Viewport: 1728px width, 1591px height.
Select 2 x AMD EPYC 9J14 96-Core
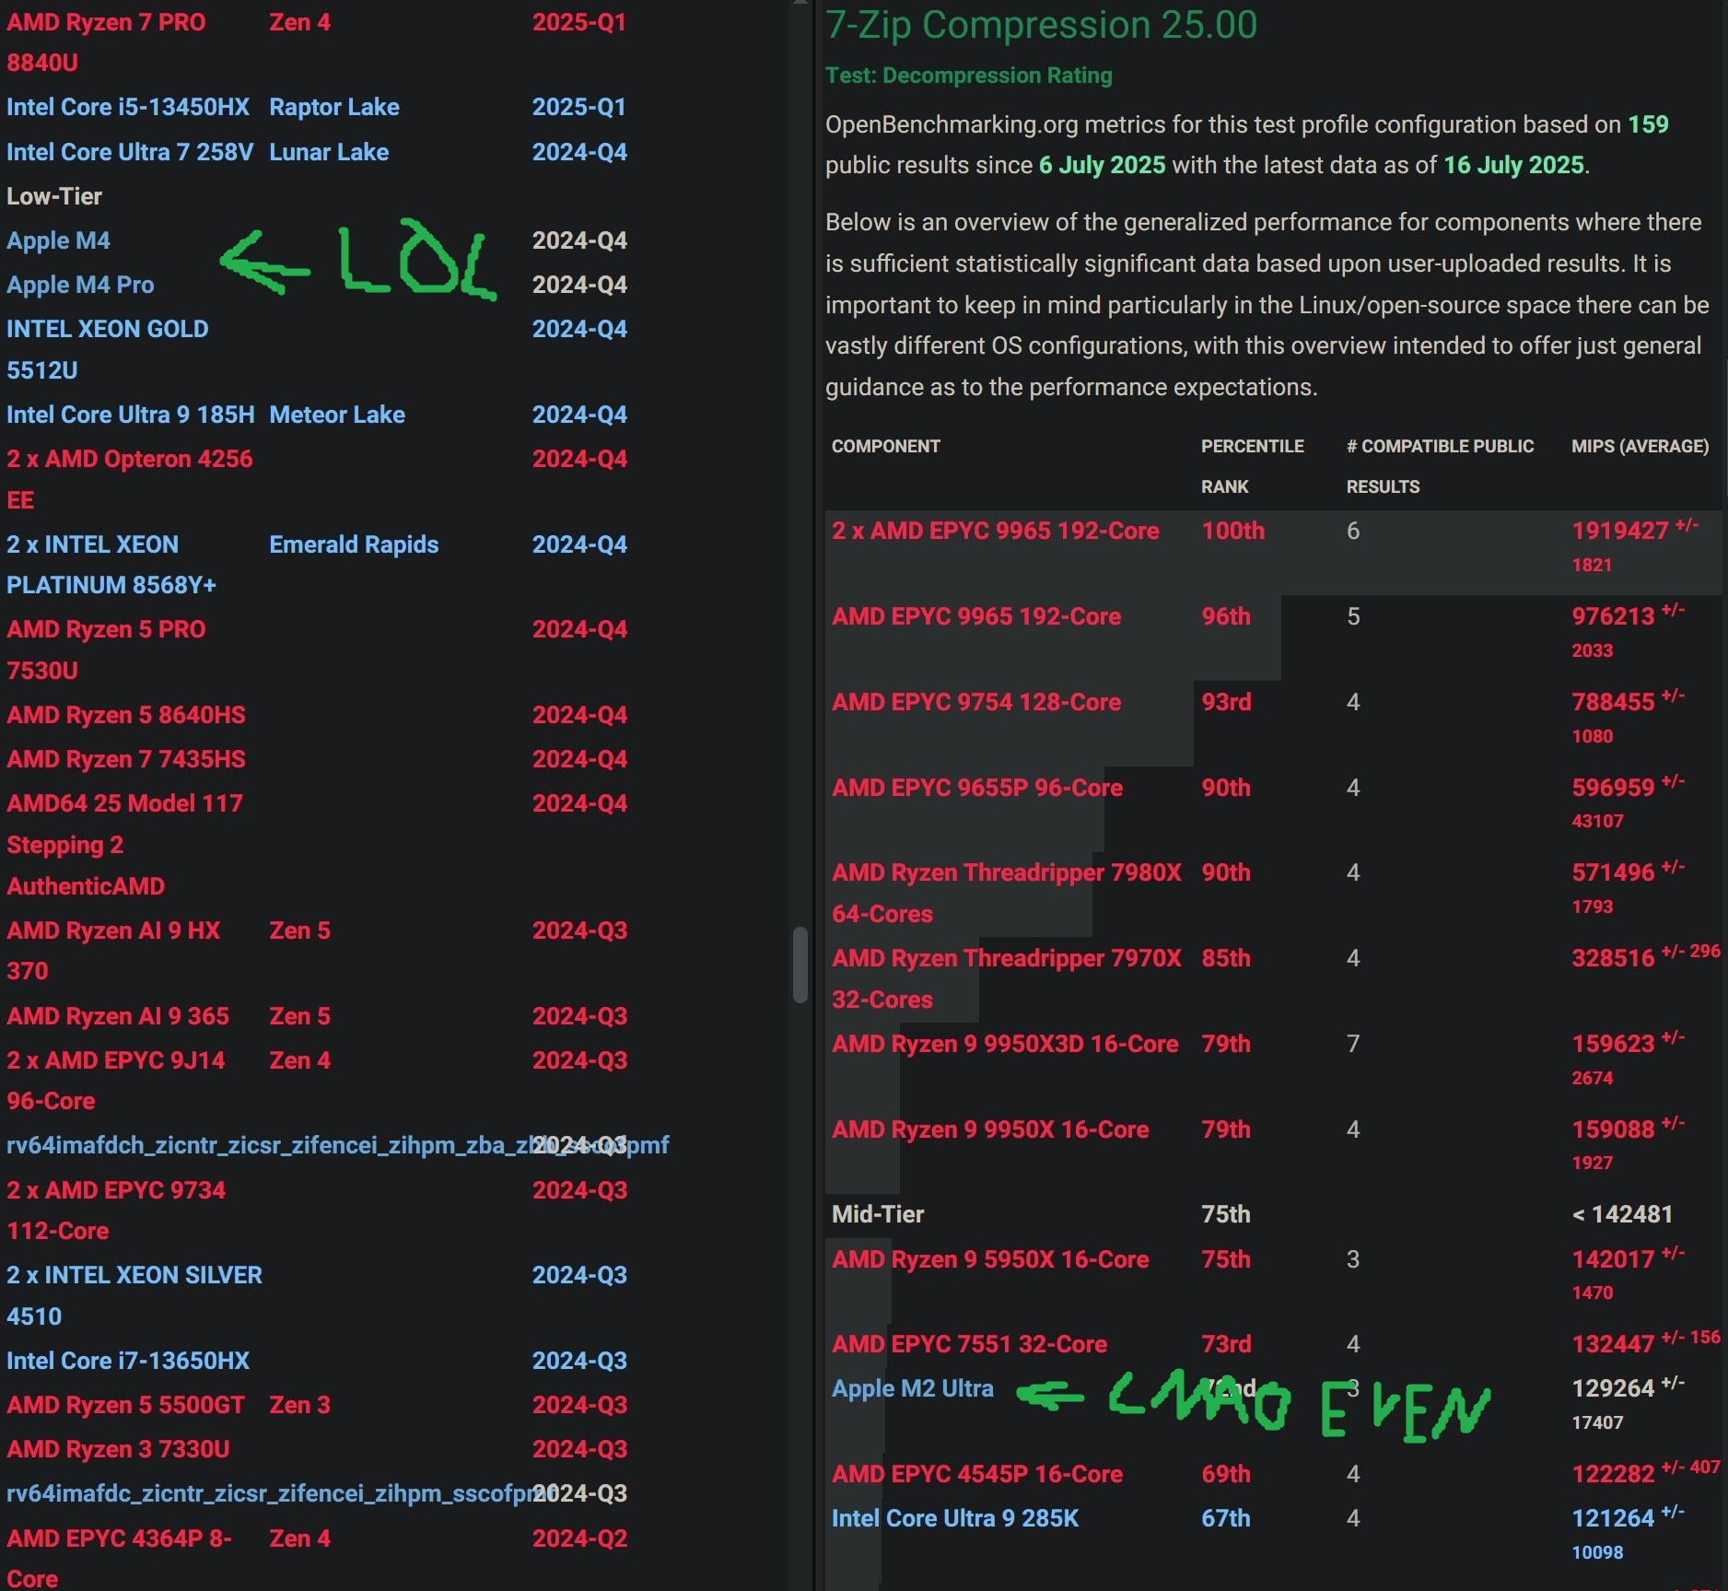point(116,1081)
